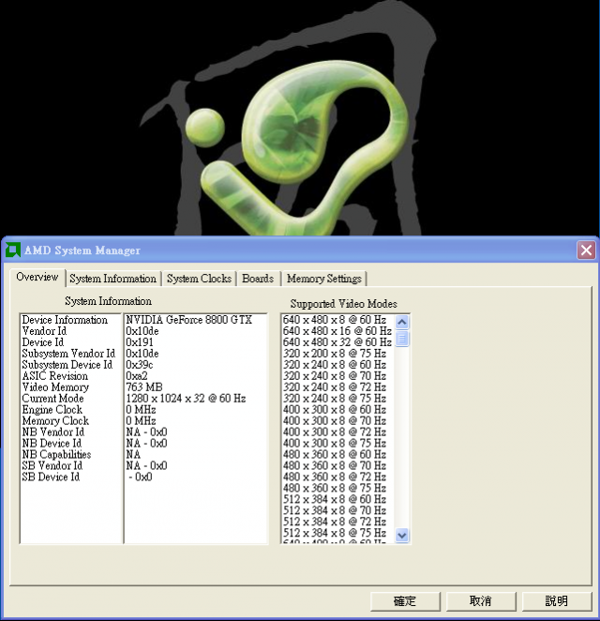This screenshot has height=621, width=600.
Task: Click video modes list scroll down arrow
Action: pos(402,536)
